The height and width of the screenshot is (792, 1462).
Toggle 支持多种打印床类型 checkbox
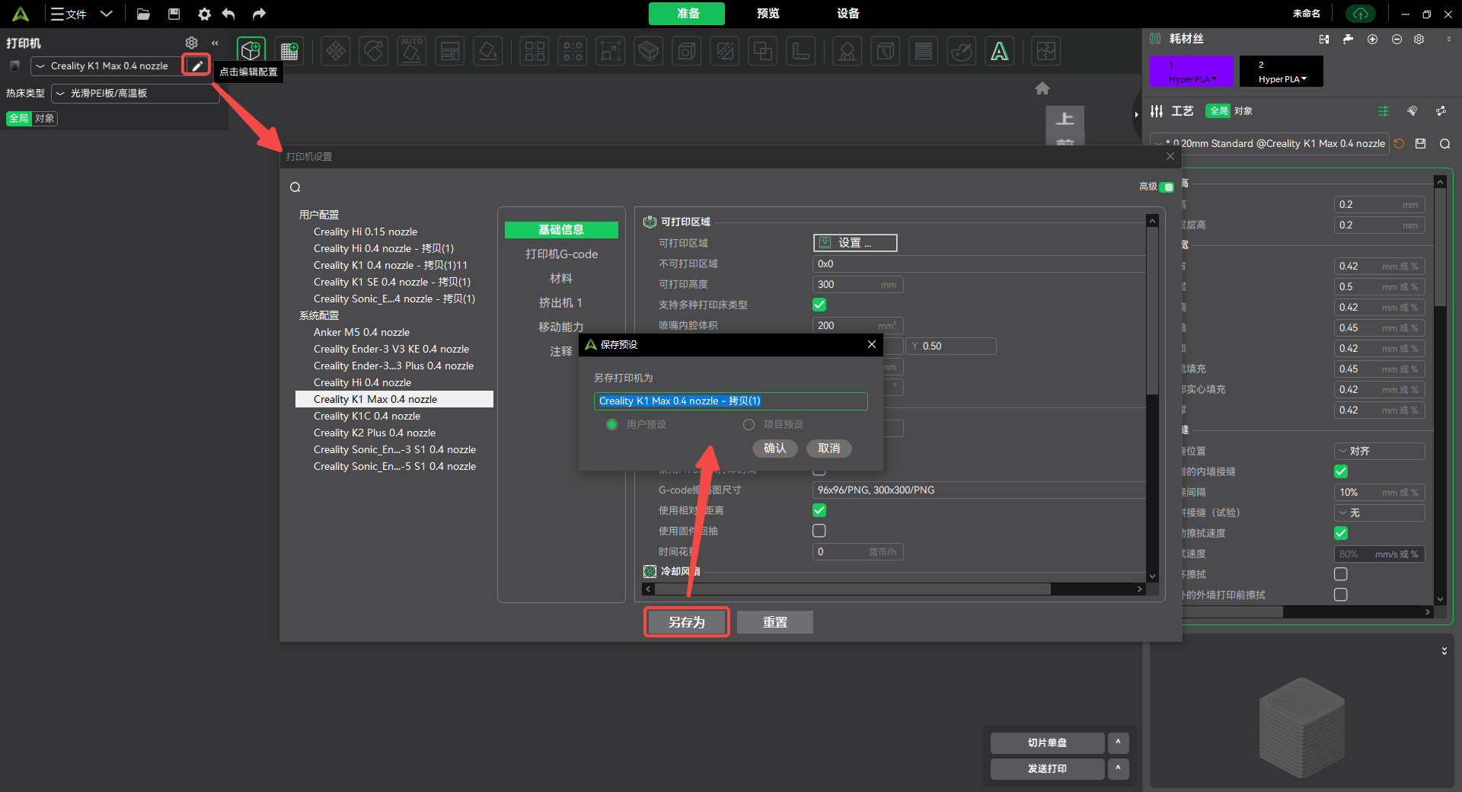(819, 305)
